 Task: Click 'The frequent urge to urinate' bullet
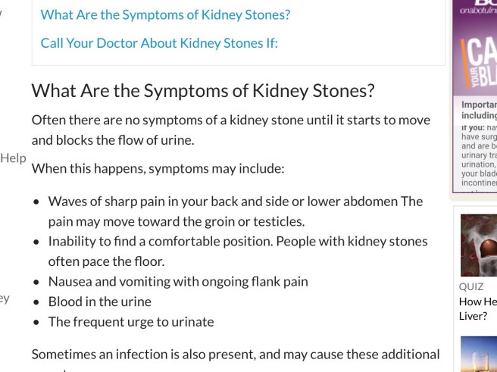[x=131, y=321]
